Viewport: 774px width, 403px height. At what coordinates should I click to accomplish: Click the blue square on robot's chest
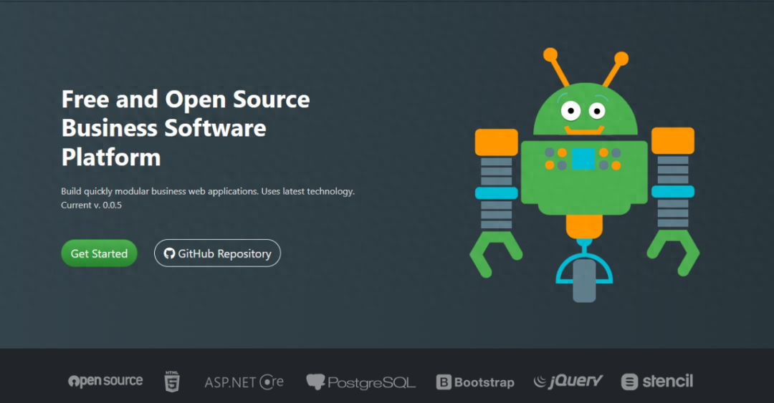point(583,159)
